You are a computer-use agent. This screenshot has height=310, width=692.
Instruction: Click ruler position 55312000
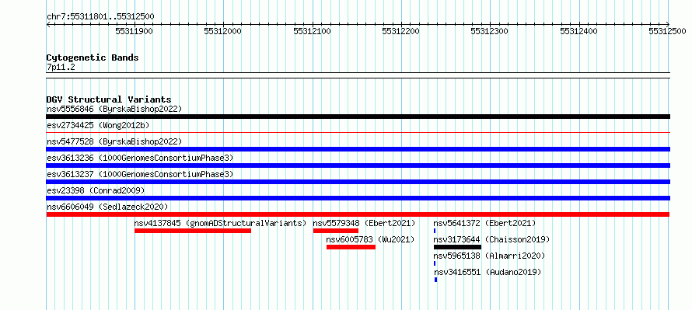223,31
